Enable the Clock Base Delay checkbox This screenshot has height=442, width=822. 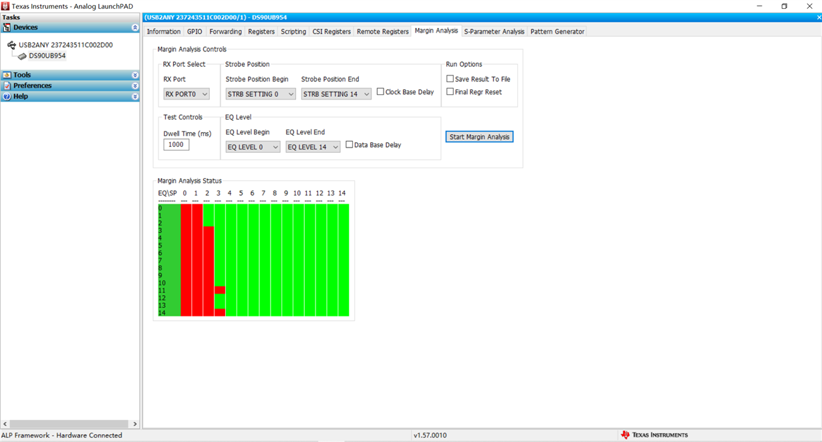pos(380,91)
